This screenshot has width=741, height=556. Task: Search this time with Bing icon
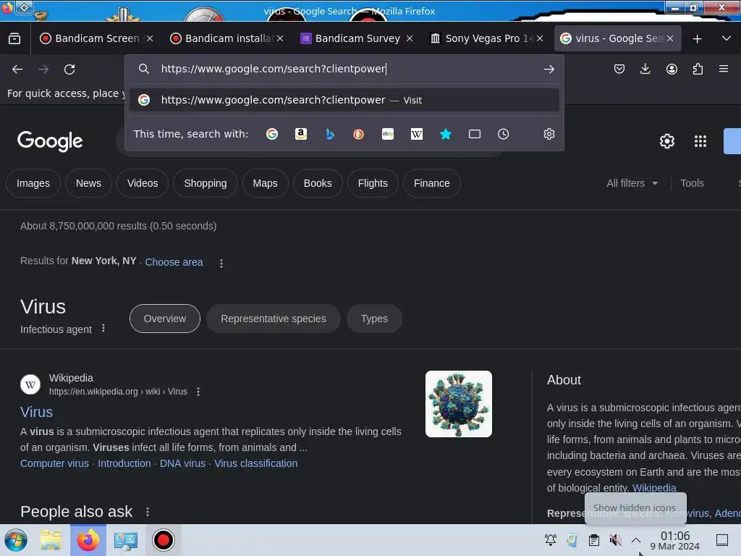(330, 134)
